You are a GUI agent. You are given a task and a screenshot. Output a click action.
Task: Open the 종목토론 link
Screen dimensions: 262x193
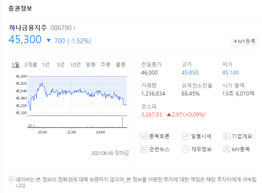click(159, 136)
